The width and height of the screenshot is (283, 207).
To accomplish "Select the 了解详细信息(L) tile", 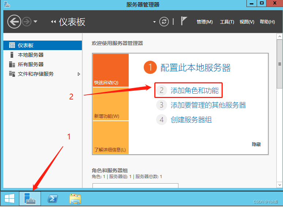I will click(x=111, y=138).
